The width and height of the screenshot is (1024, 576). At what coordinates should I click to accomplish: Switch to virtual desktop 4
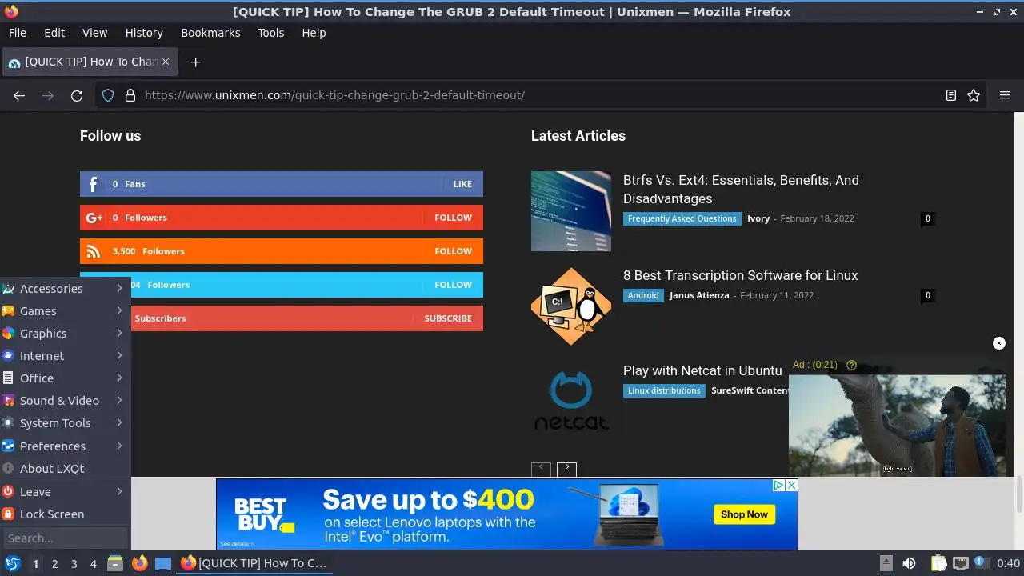[93, 563]
